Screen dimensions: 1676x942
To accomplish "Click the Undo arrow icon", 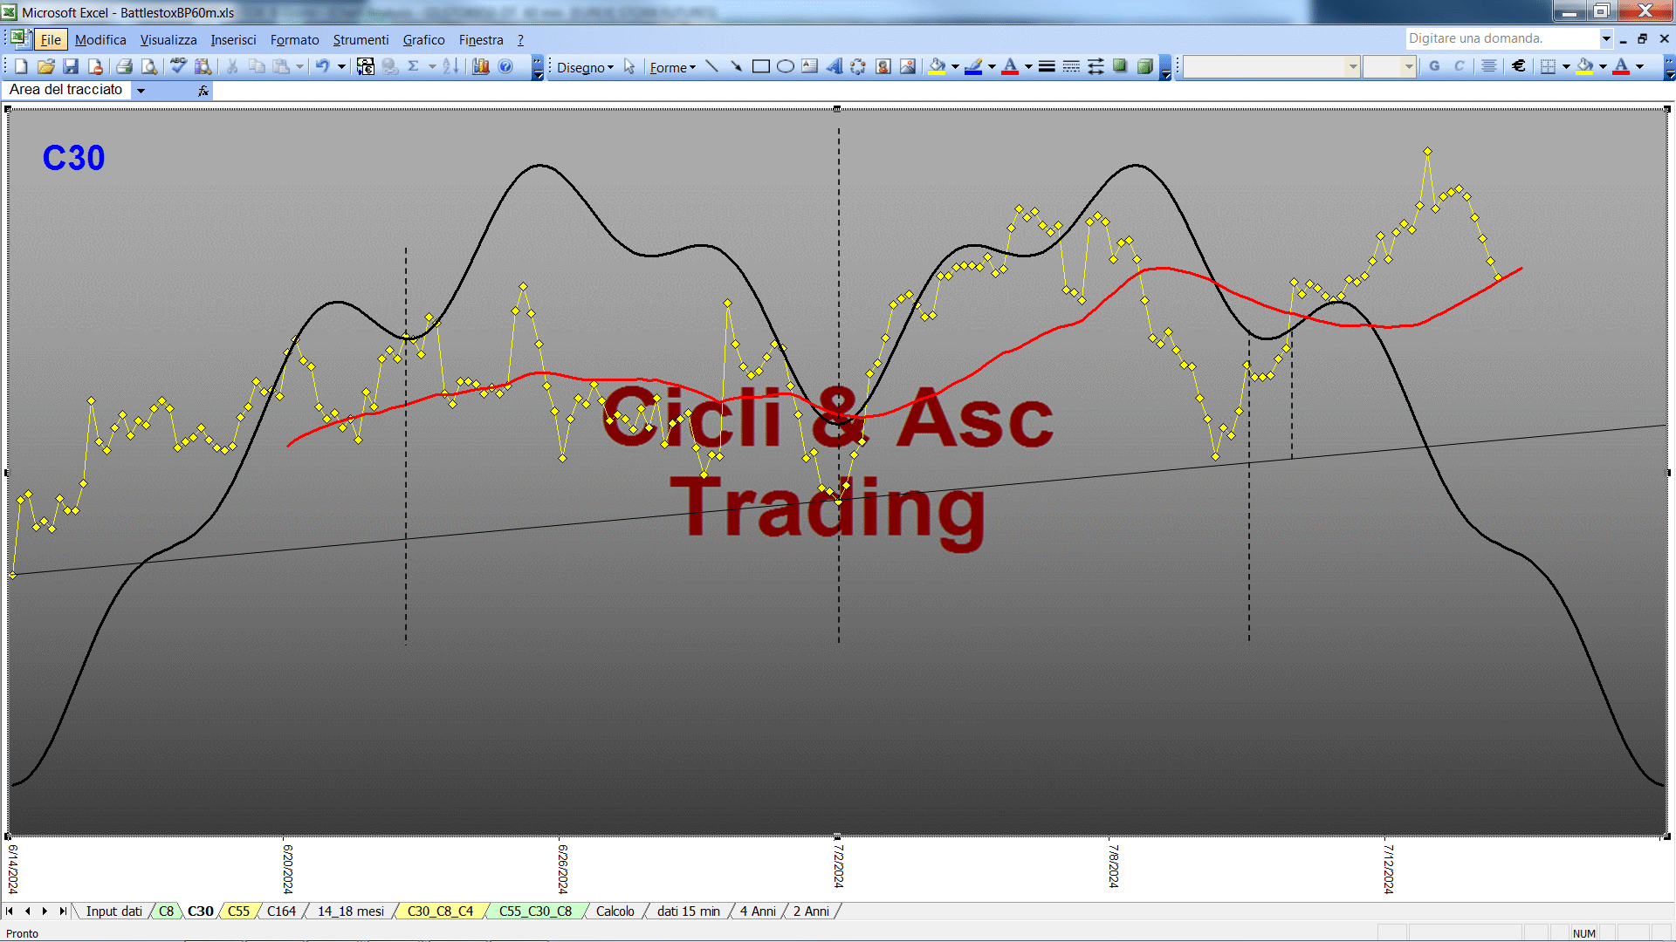I will tap(323, 66).
